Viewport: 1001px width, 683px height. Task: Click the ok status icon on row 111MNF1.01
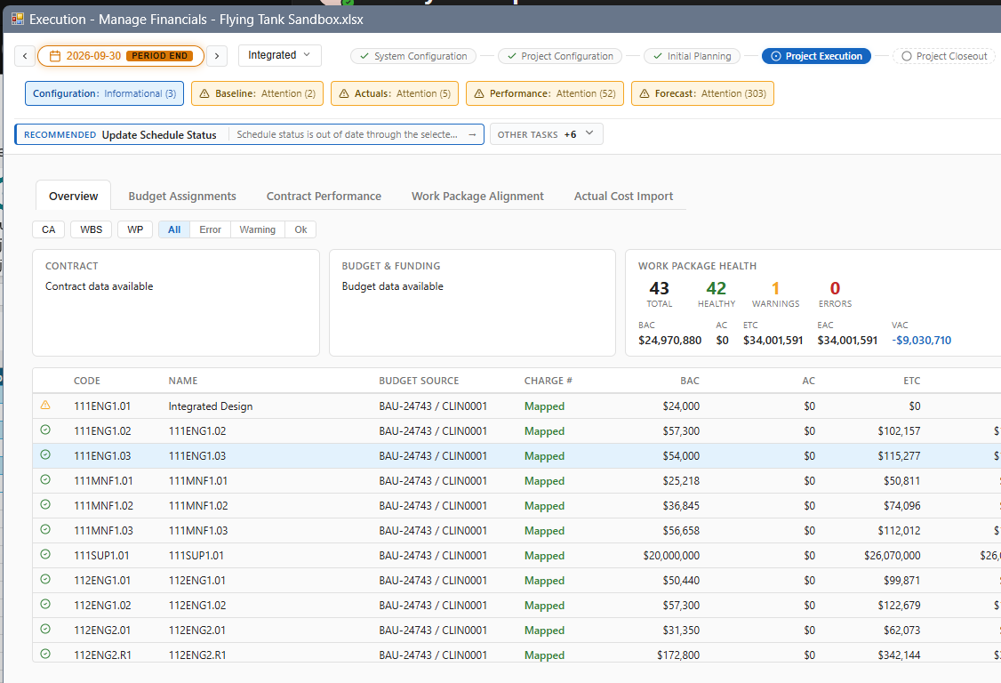(x=45, y=480)
